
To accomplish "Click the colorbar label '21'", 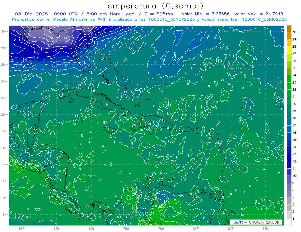I will tap(294, 97).
